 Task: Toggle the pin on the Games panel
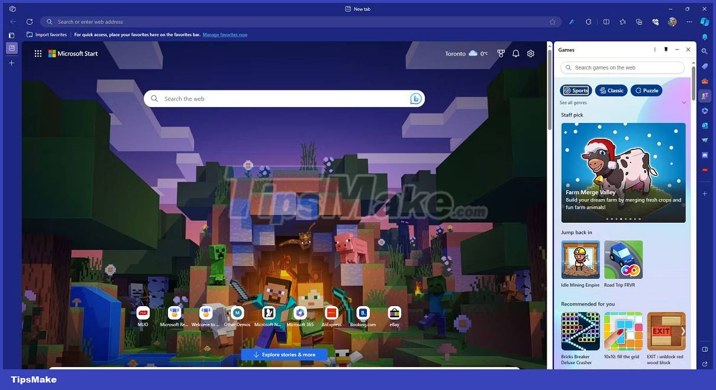click(666, 50)
